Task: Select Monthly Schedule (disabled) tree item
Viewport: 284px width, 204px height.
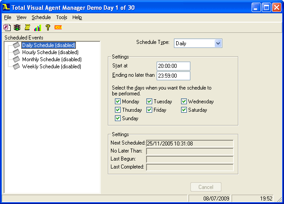Action: click(52, 59)
